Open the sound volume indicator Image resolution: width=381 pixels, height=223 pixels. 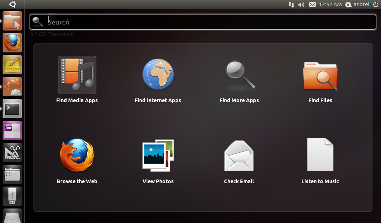coord(301,4)
